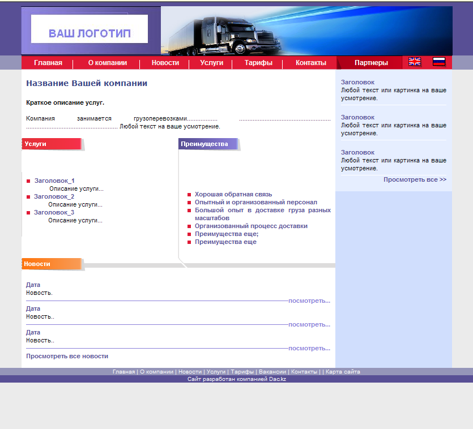The width and height of the screenshot is (473, 429).
Task: Click the footer Новости link
Action: point(190,372)
